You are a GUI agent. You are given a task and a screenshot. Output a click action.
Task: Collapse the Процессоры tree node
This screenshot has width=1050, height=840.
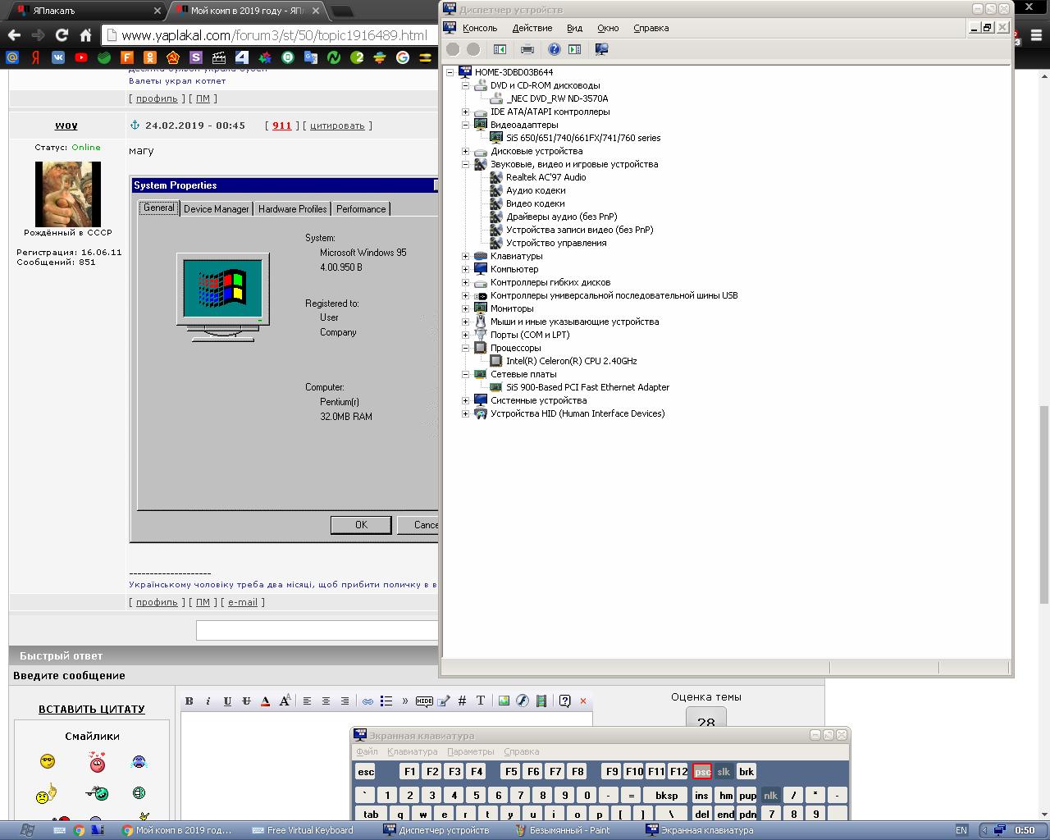click(466, 348)
